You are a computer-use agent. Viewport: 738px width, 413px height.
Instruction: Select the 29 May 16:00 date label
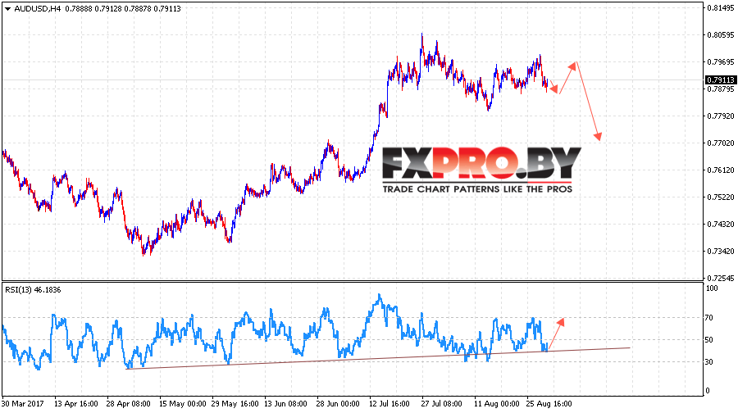[x=235, y=404]
